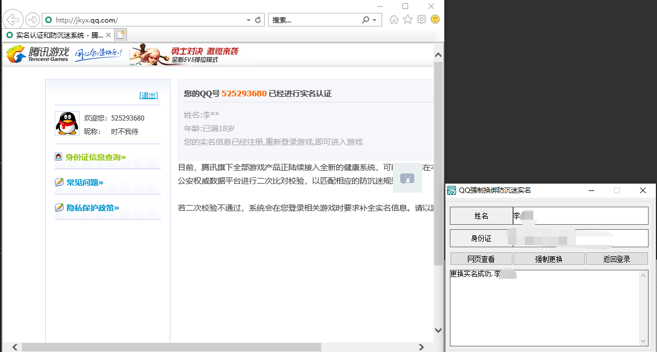Image resolution: width=657 pixels, height=352 pixels.
Task: Click the 身份证 label button
Action: pyautogui.click(x=481, y=238)
